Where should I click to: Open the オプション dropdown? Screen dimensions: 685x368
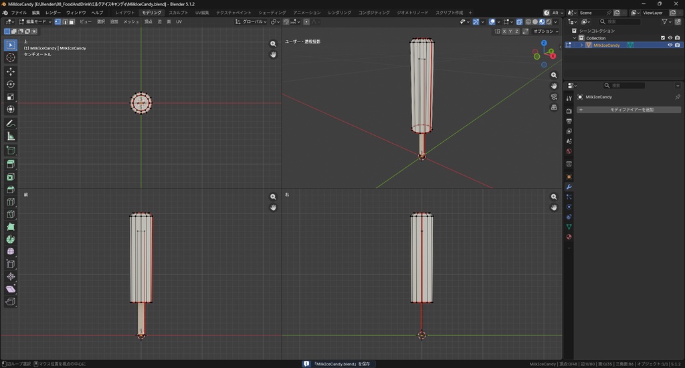pyautogui.click(x=546, y=31)
